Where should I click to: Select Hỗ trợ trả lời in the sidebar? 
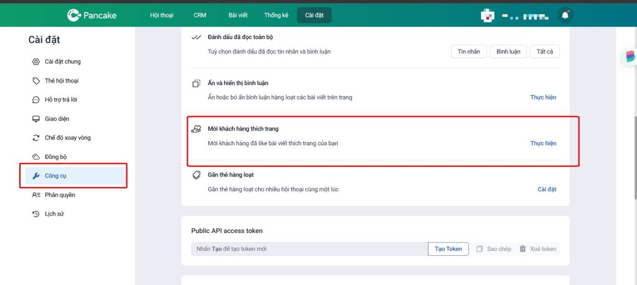(x=60, y=99)
